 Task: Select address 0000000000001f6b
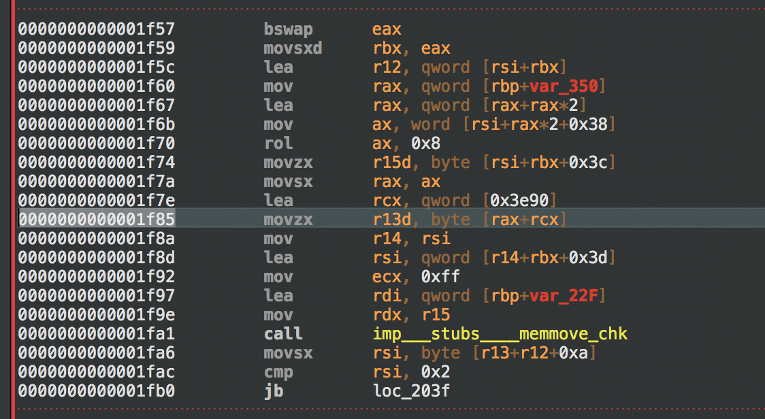[x=97, y=124]
